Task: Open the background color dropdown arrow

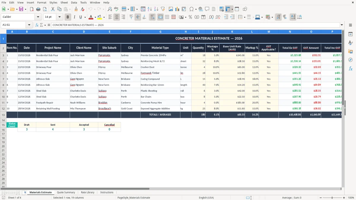Action: pos(104,17)
